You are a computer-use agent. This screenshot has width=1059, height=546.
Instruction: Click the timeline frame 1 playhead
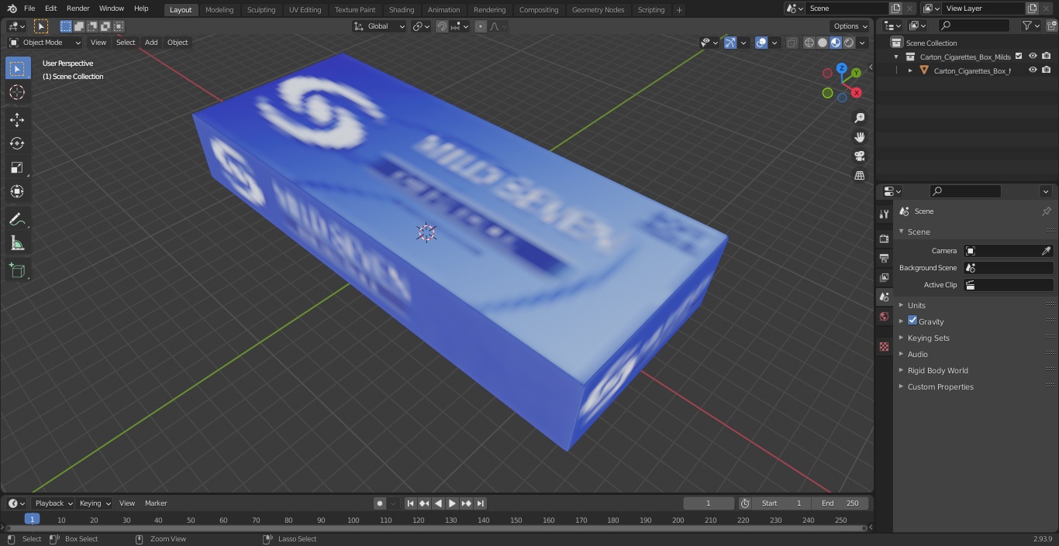point(32,520)
